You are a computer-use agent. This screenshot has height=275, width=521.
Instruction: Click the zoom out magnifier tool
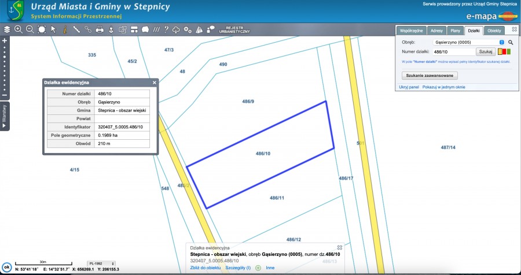[30, 29]
